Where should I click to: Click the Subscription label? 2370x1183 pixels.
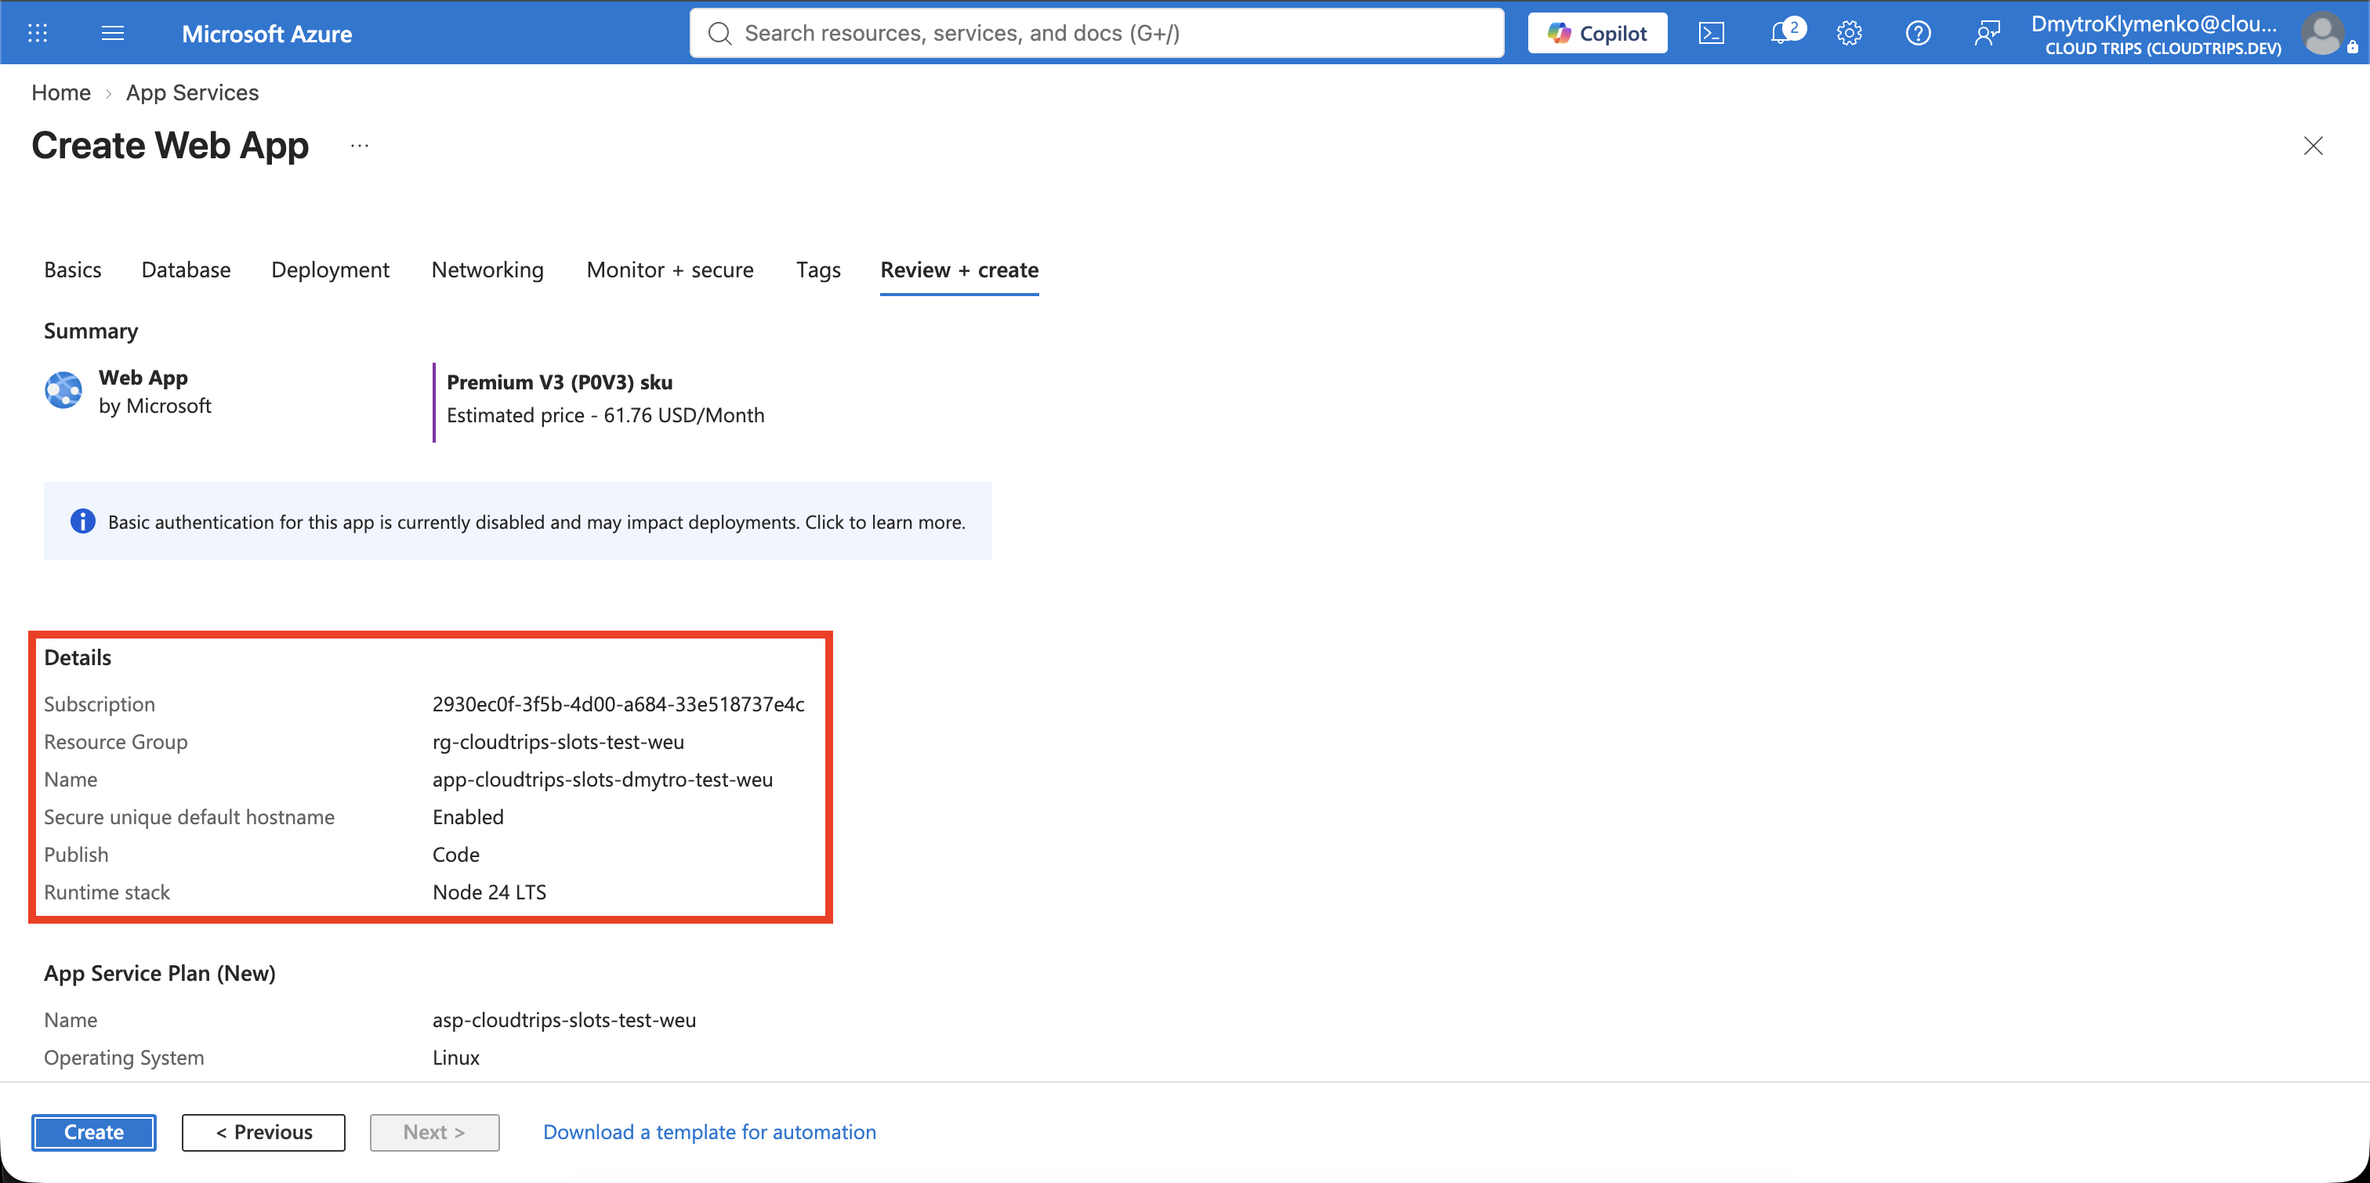click(x=100, y=704)
